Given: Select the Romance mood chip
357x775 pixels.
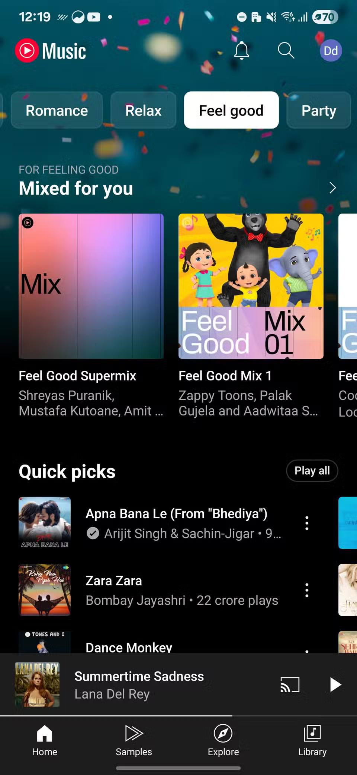Looking at the screenshot, I should 57,110.
